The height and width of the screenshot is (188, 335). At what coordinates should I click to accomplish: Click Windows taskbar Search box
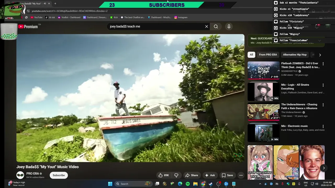133,184
